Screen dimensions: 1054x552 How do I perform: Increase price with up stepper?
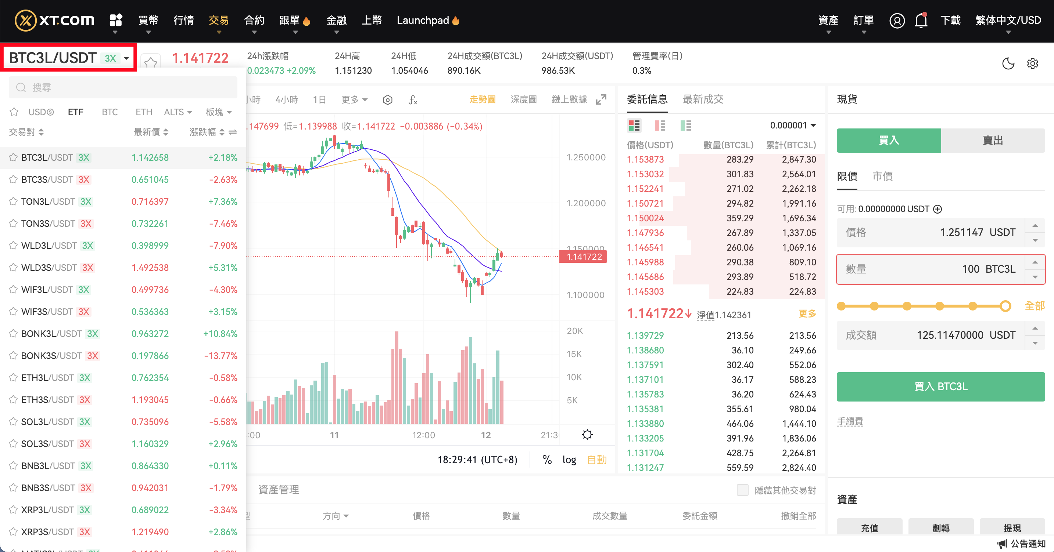click(1035, 226)
